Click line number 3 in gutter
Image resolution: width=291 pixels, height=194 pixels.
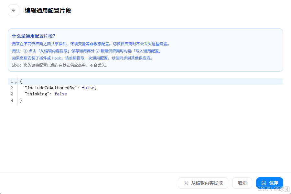[12, 94]
